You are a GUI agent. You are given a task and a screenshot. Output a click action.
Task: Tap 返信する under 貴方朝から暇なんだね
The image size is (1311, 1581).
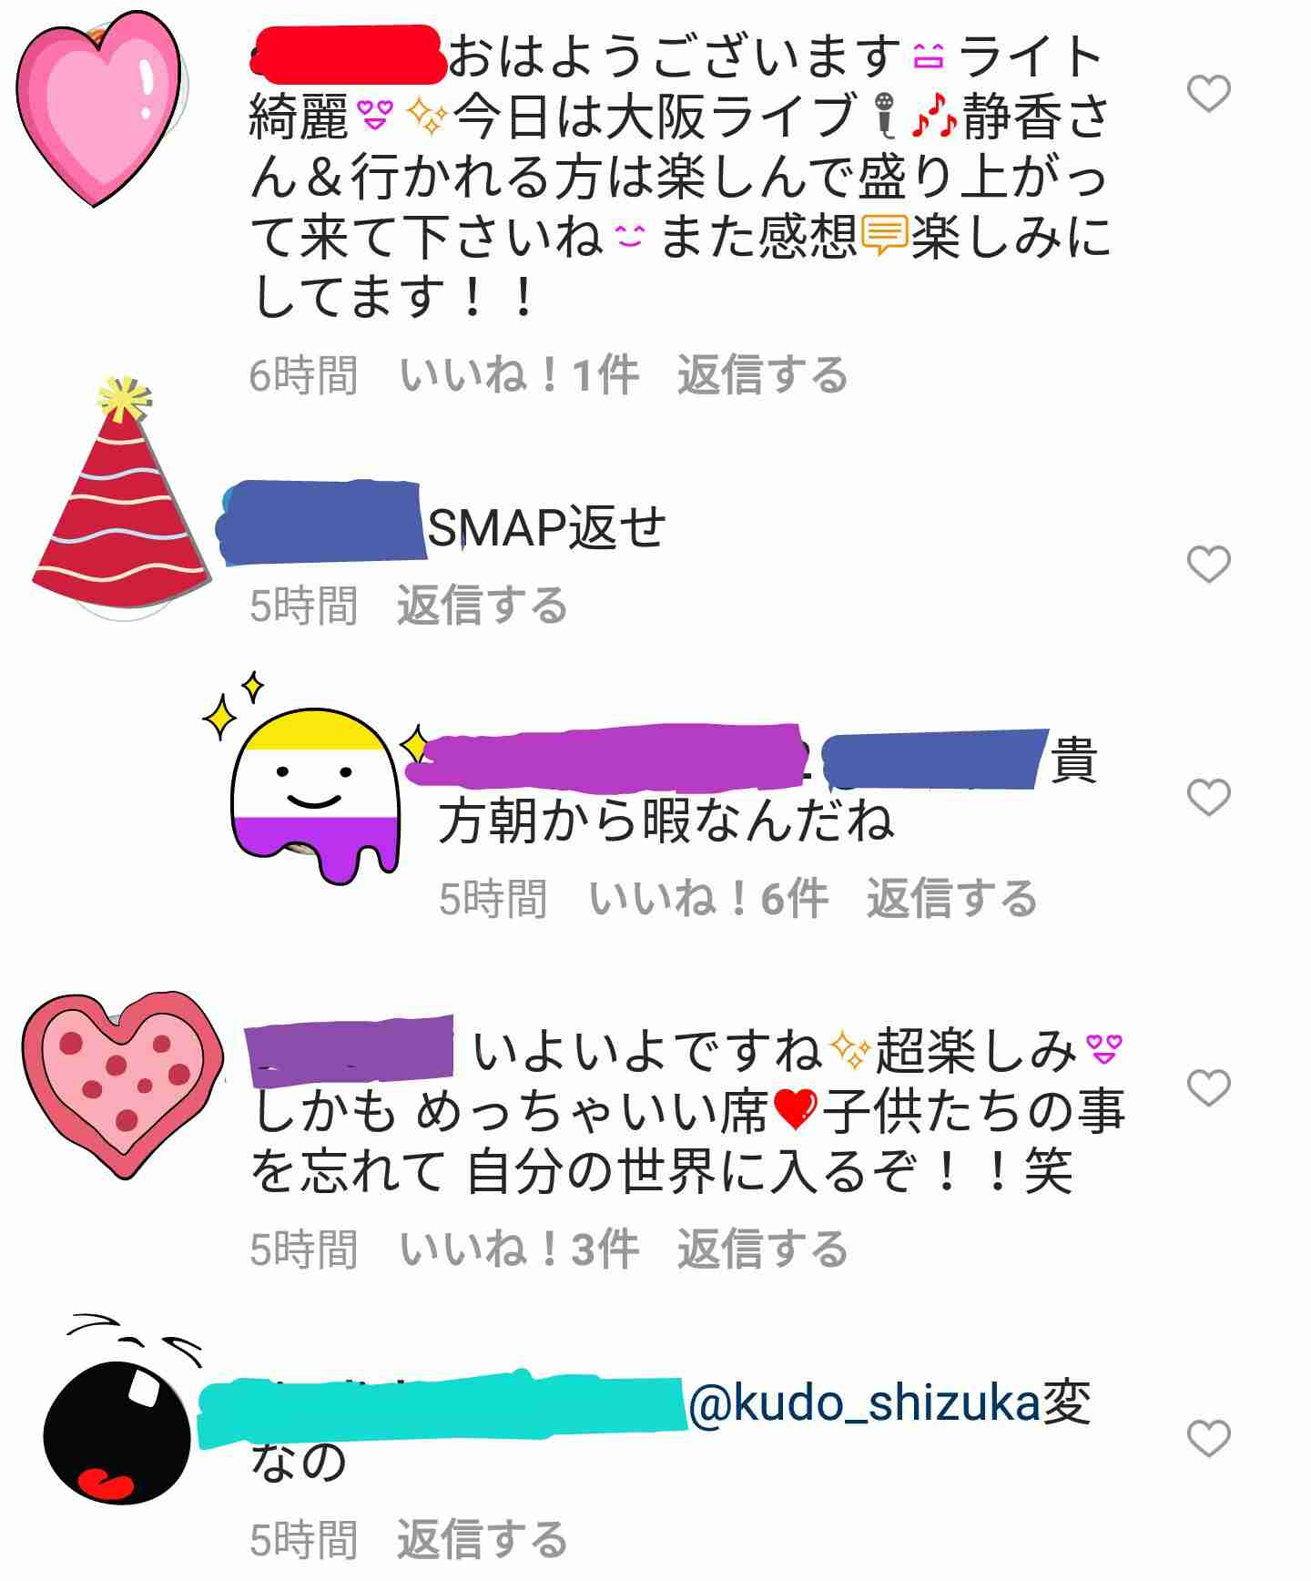(951, 899)
